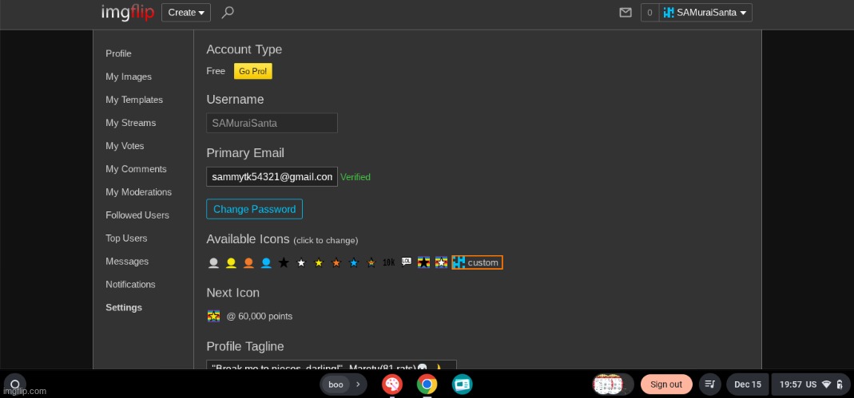
Task: Click the Go Pro! button
Action: point(252,71)
